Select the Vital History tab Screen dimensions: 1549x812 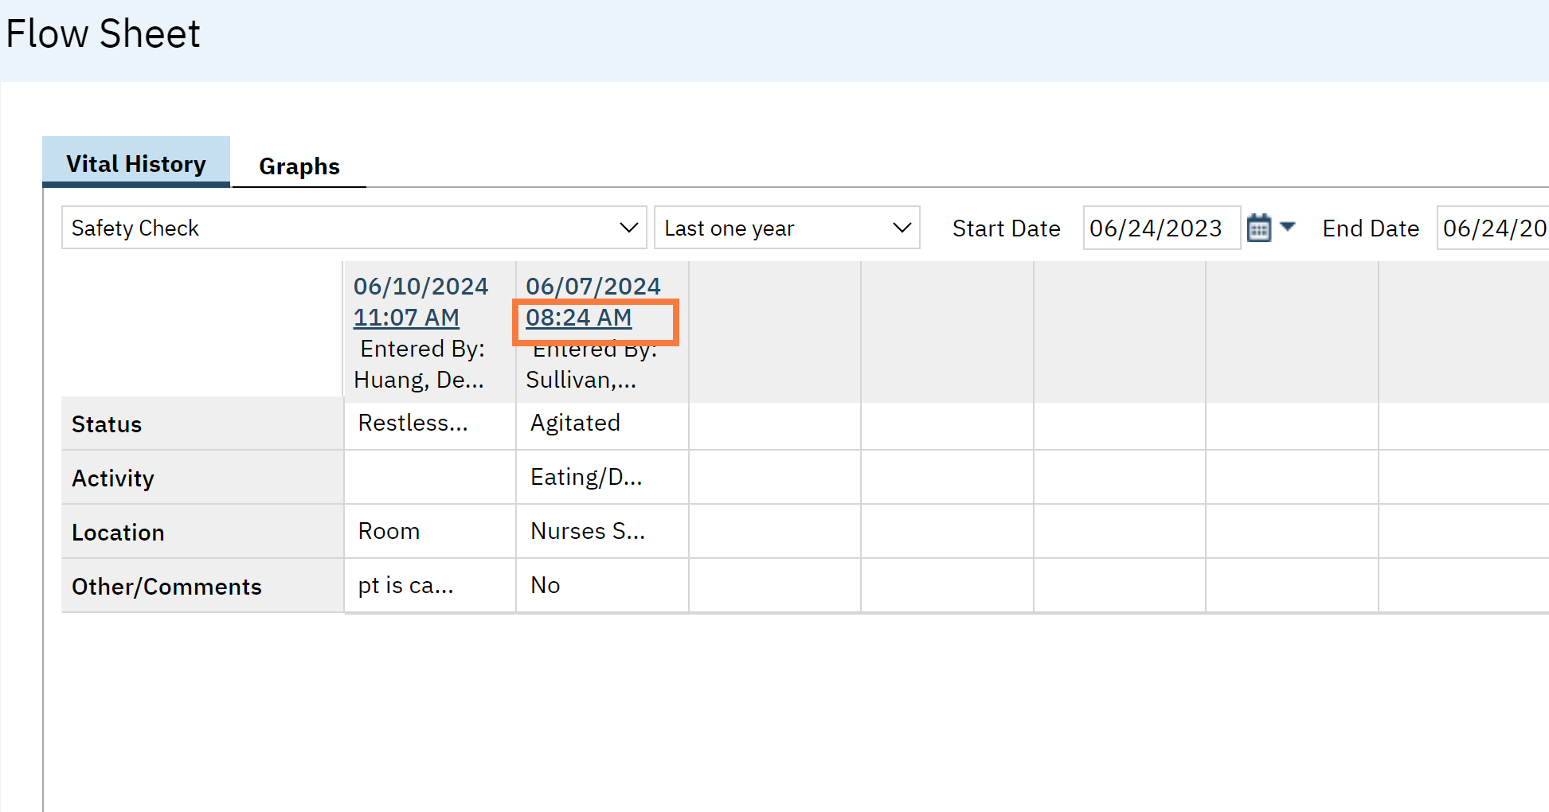[136, 163]
